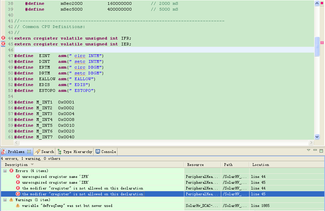Click 'SolarHv_DCAC-...' resource cell
This screenshot has width=325, height=211.
(x=202, y=206)
